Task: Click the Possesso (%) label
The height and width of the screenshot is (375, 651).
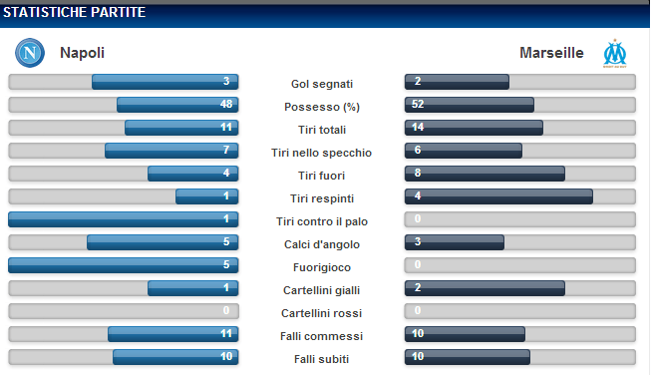Action: click(x=322, y=107)
